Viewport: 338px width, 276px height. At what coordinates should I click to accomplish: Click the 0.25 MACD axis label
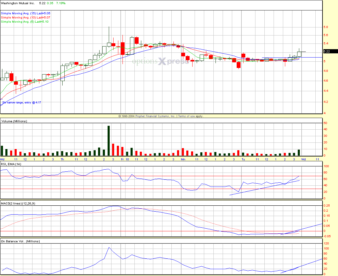pyautogui.click(x=327, y=205)
